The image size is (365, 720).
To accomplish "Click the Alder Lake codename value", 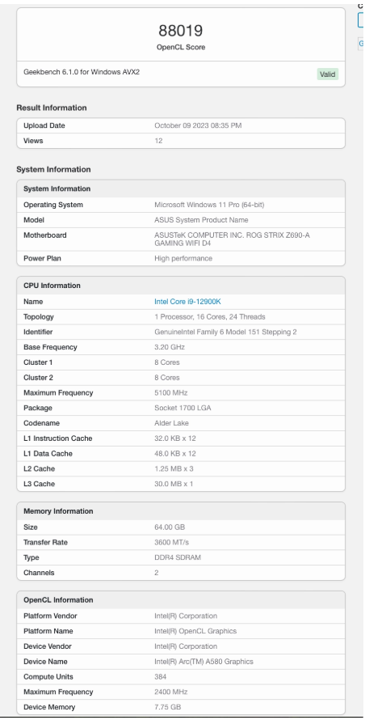I will click(171, 423).
